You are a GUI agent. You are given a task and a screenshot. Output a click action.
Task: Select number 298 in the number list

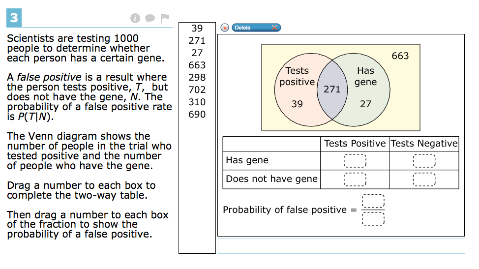coord(197,77)
